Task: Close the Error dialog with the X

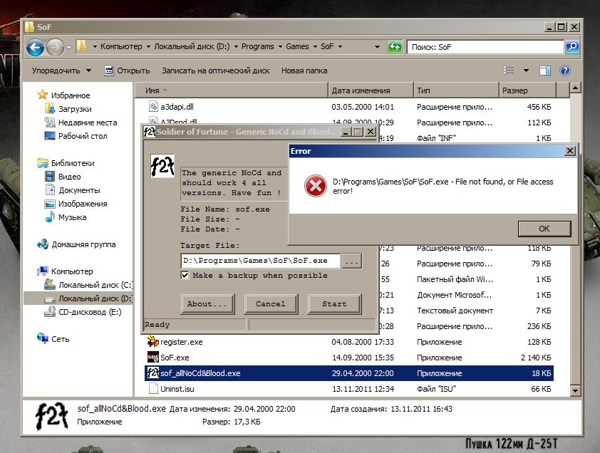Action: [x=570, y=151]
